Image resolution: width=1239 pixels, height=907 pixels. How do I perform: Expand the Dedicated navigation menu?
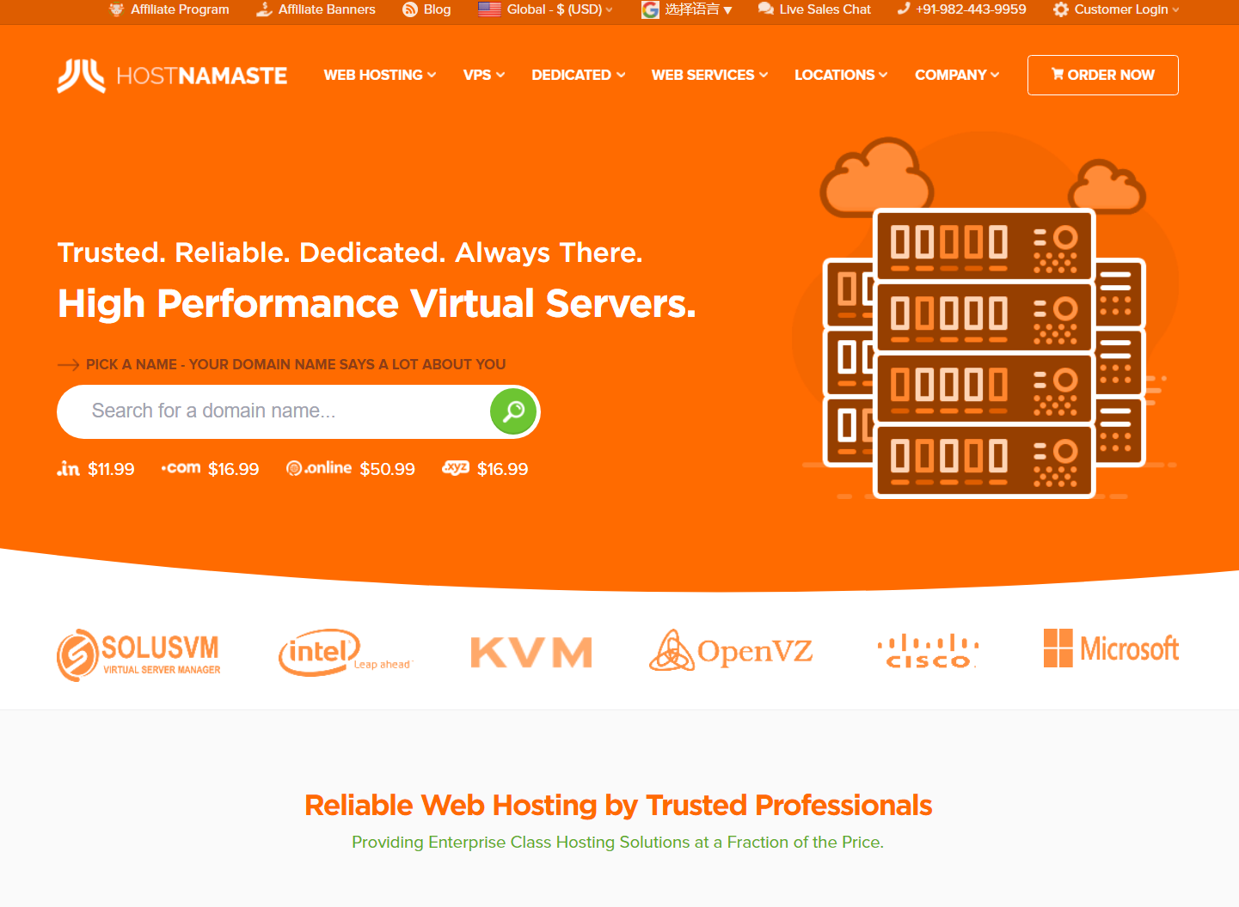(578, 76)
